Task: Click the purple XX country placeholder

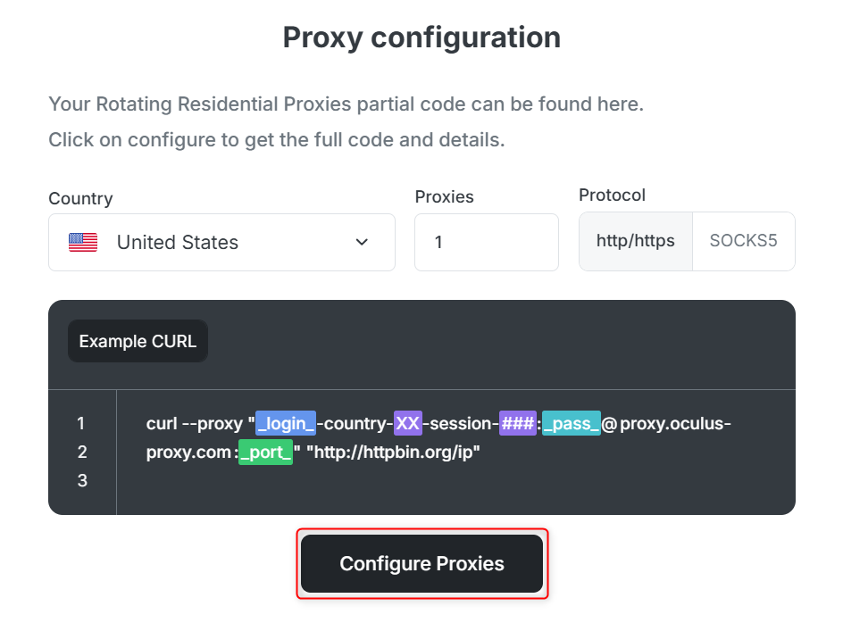Action: 407,423
